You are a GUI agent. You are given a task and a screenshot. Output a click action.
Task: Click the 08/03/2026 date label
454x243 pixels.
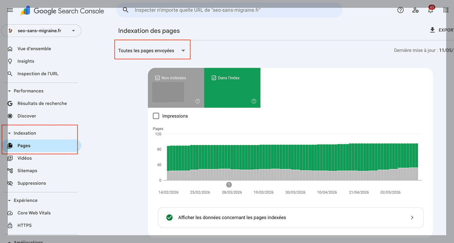point(232,192)
